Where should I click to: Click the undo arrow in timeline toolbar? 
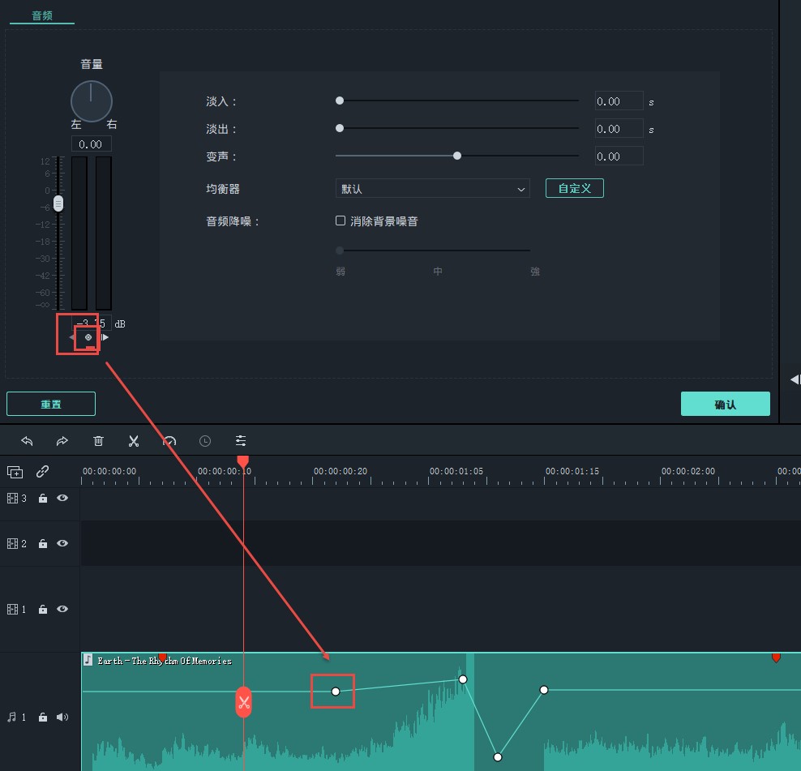click(x=27, y=441)
